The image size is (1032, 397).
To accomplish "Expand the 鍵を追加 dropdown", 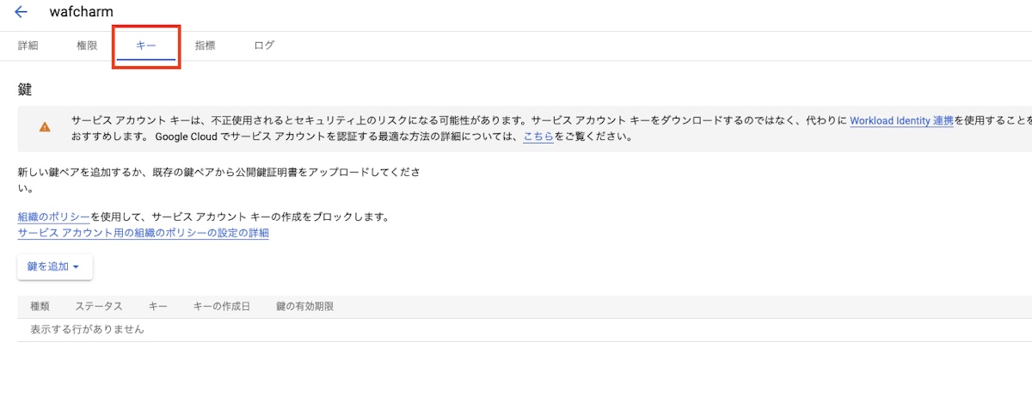I will (x=54, y=266).
